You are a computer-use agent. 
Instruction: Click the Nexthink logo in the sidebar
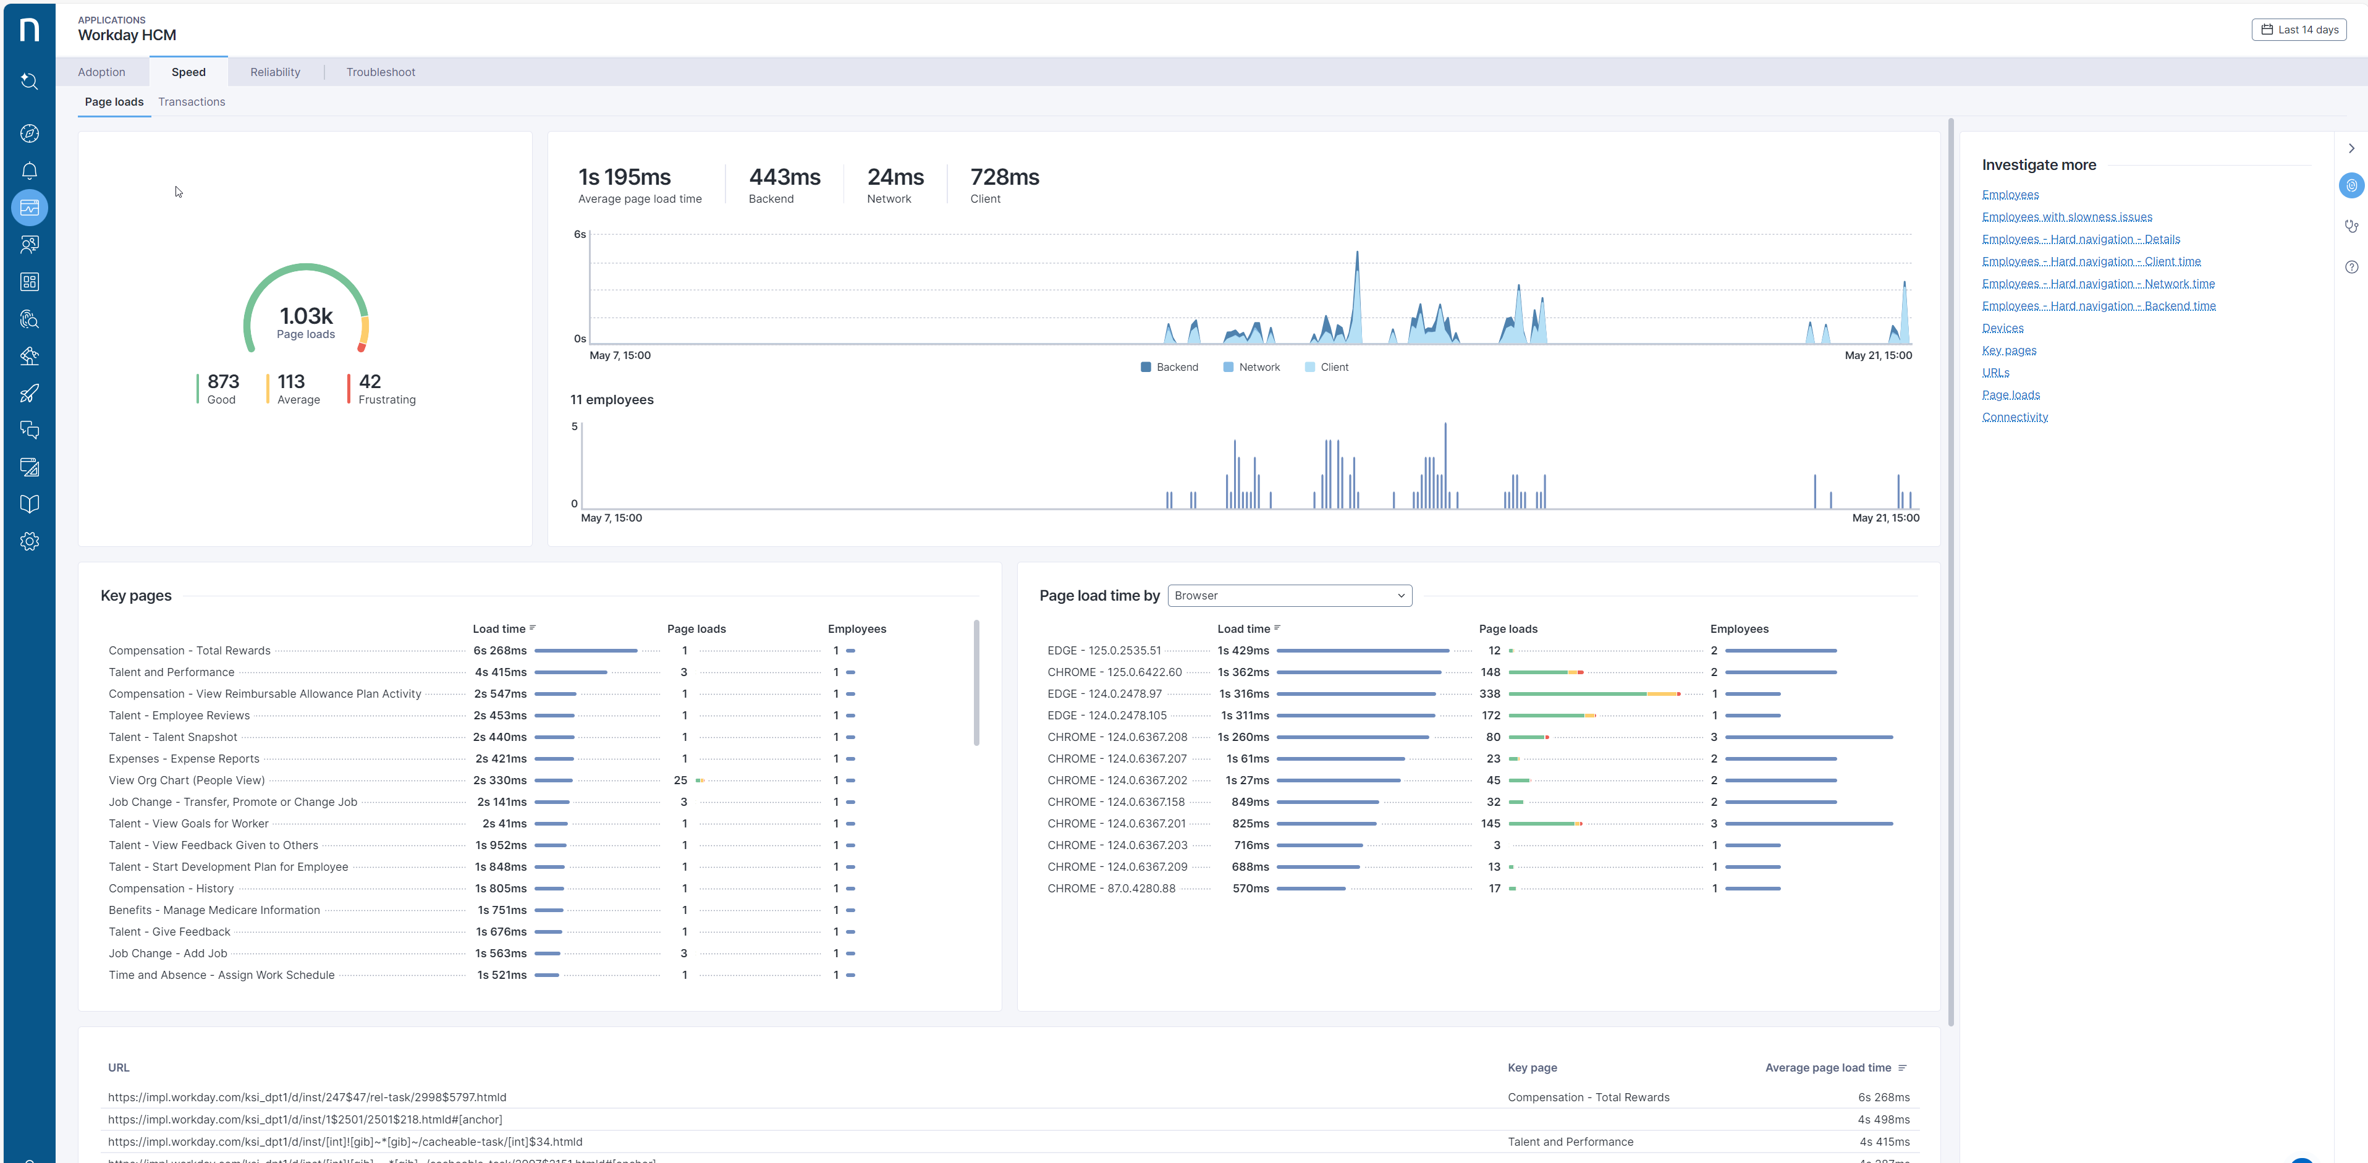(30, 30)
